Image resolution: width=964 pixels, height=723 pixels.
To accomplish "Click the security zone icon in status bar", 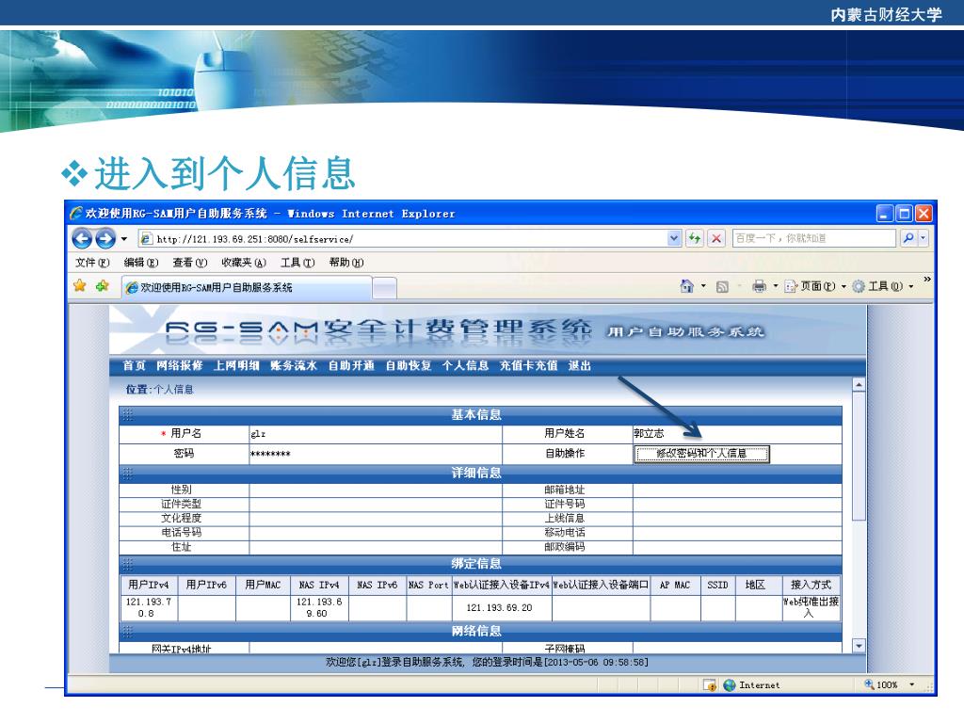I will (x=710, y=685).
